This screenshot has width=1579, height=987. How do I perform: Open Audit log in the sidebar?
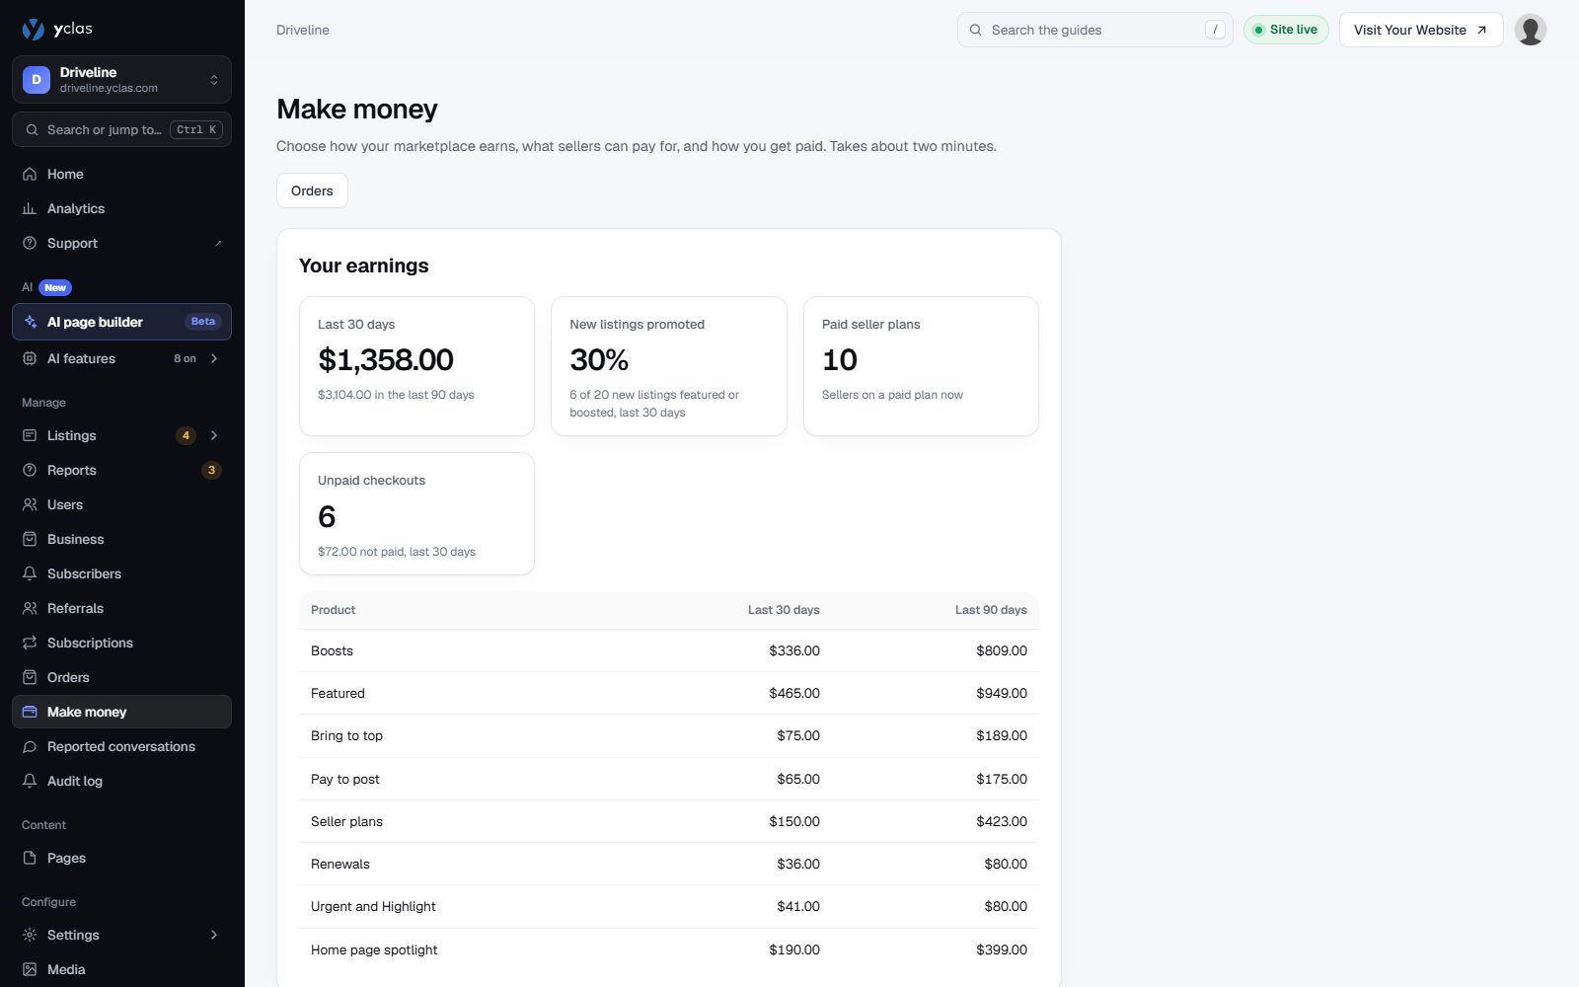pyautogui.click(x=121, y=781)
